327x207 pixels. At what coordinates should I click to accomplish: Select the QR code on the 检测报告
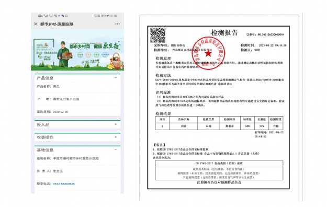tap(158, 35)
